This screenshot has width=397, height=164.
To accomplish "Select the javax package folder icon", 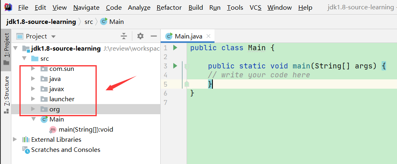I will 44,89.
